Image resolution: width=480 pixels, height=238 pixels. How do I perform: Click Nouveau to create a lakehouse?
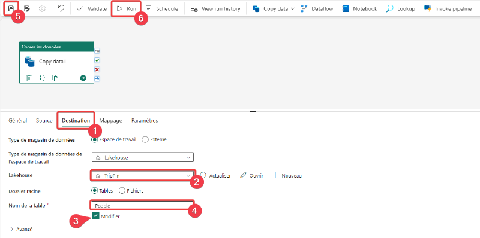click(x=287, y=176)
